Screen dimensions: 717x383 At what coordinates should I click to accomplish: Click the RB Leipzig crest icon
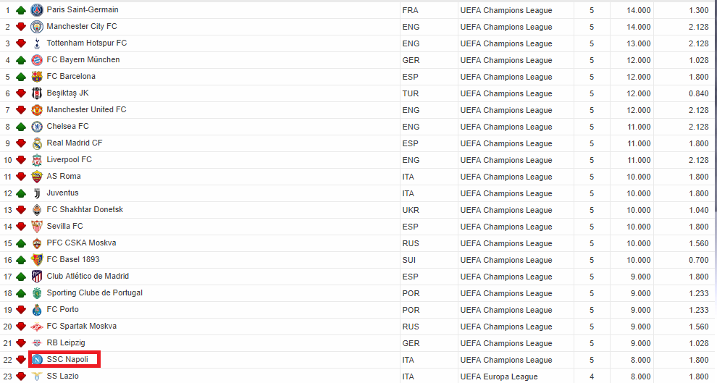37,343
